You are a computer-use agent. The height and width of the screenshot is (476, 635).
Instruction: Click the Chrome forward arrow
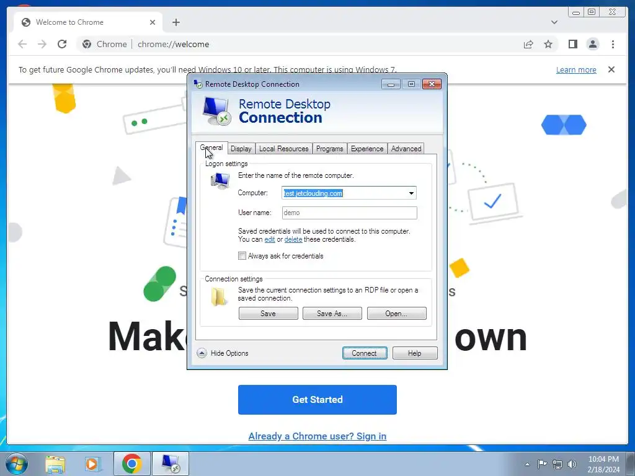[42, 44]
